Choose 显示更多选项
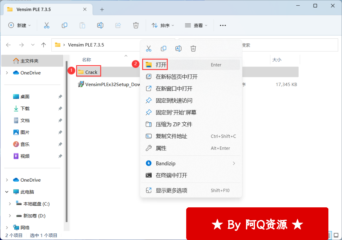Viewport: 342px width, 240px height. point(191,191)
